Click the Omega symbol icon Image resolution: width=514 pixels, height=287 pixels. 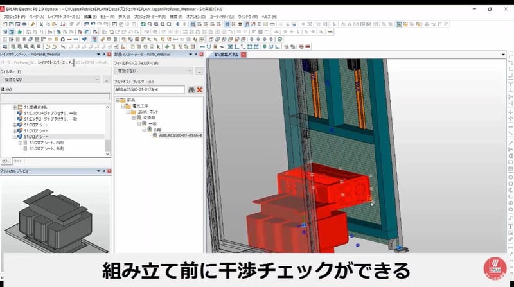[62, 39]
